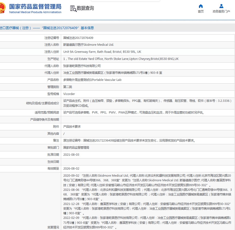This screenshot has width=235, height=230.
Task: Open the 产品技术要求 attachment link
Action: click(72, 127)
